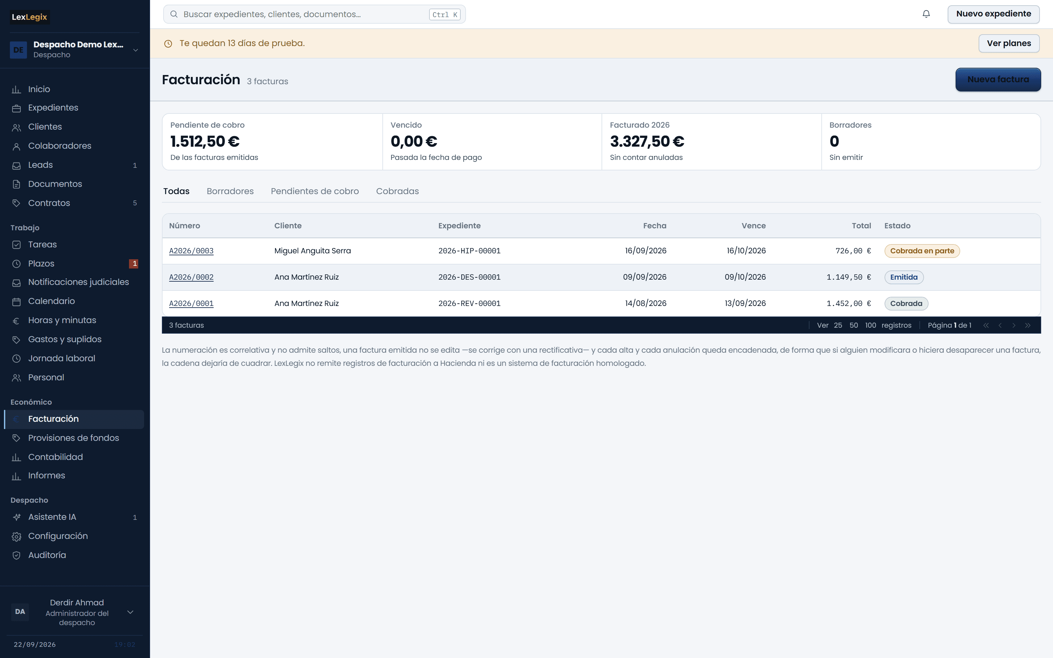
Task: Click the Emitida status badge
Action: coord(904,277)
